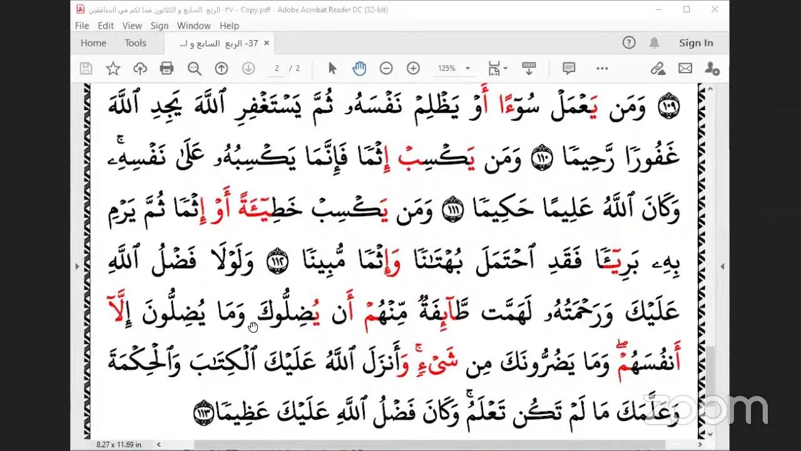Maximize the Acrobat Reader window

(686, 9)
